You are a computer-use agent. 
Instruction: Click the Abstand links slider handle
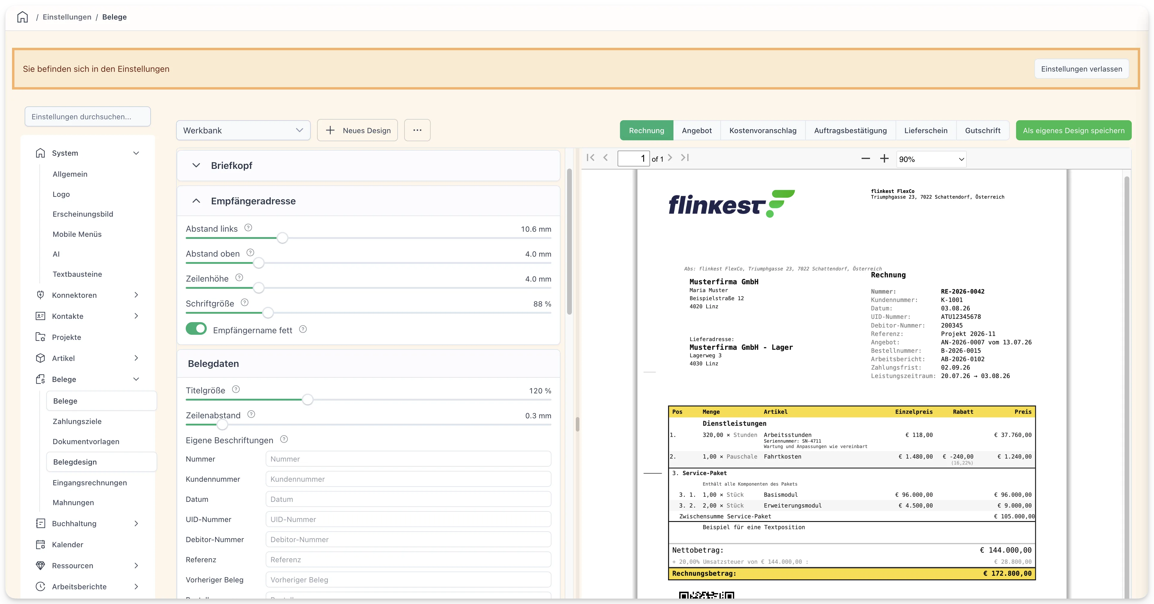click(x=282, y=238)
